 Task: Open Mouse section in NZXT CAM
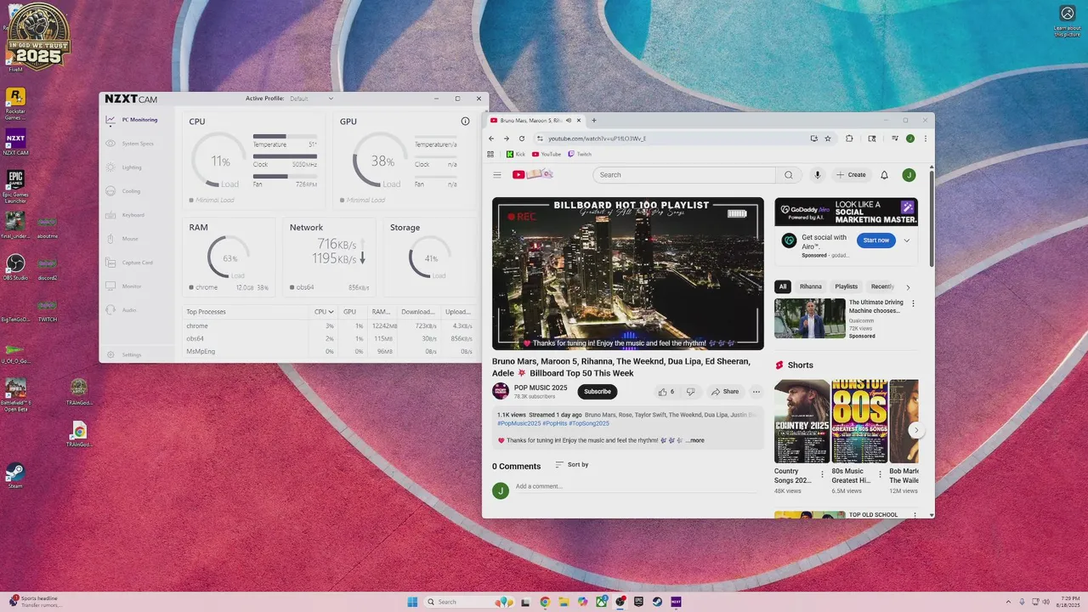(122, 239)
